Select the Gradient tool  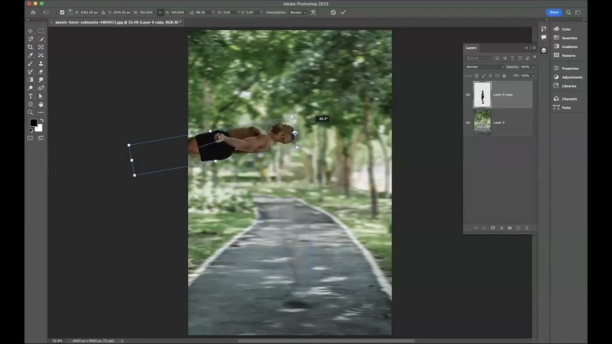tap(31, 80)
